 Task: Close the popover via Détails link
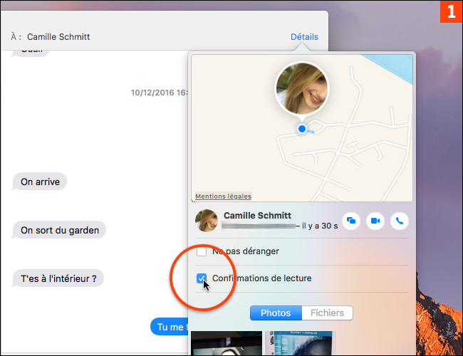click(x=304, y=37)
